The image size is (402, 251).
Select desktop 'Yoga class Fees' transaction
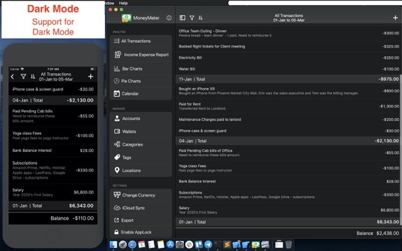point(289,168)
